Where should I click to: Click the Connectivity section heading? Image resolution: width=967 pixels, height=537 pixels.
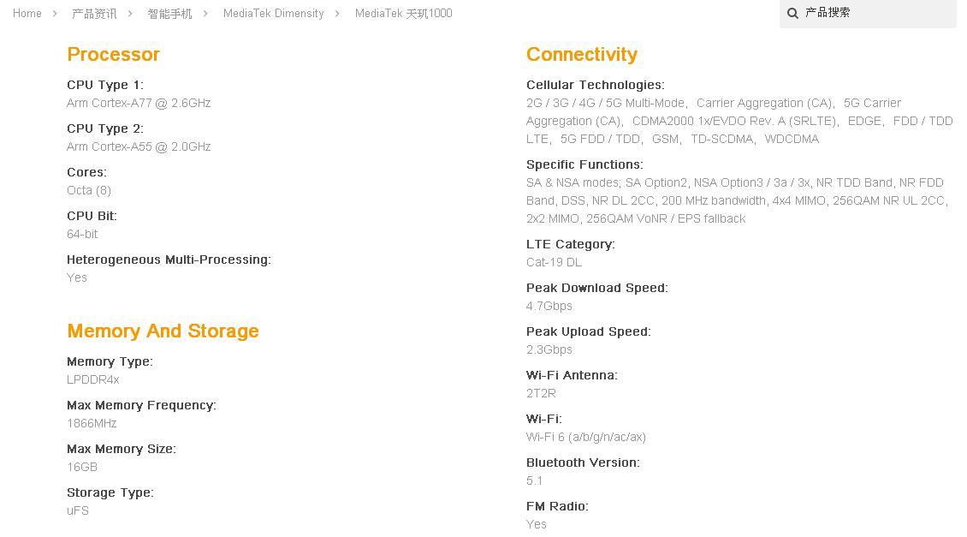coord(582,54)
